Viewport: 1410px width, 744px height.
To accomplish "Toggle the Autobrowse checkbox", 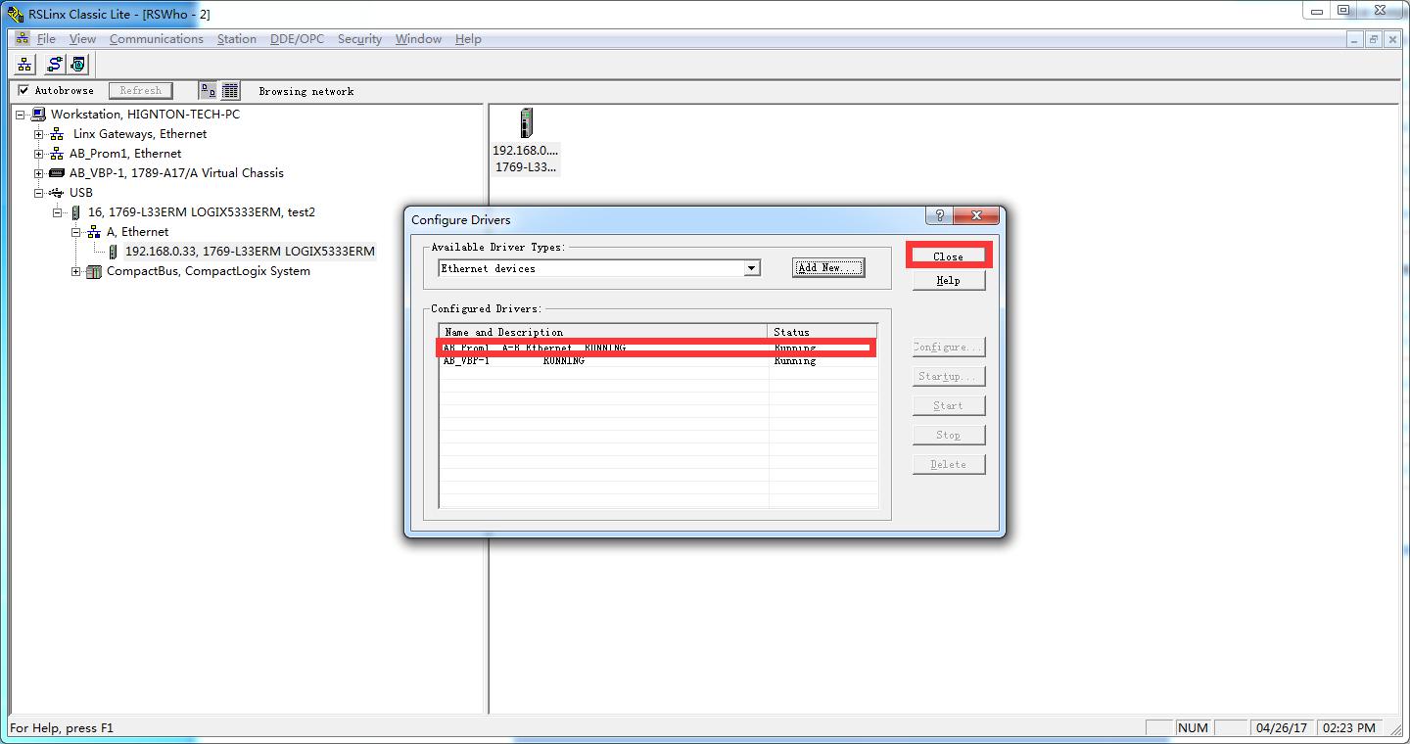I will pyautogui.click(x=23, y=90).
